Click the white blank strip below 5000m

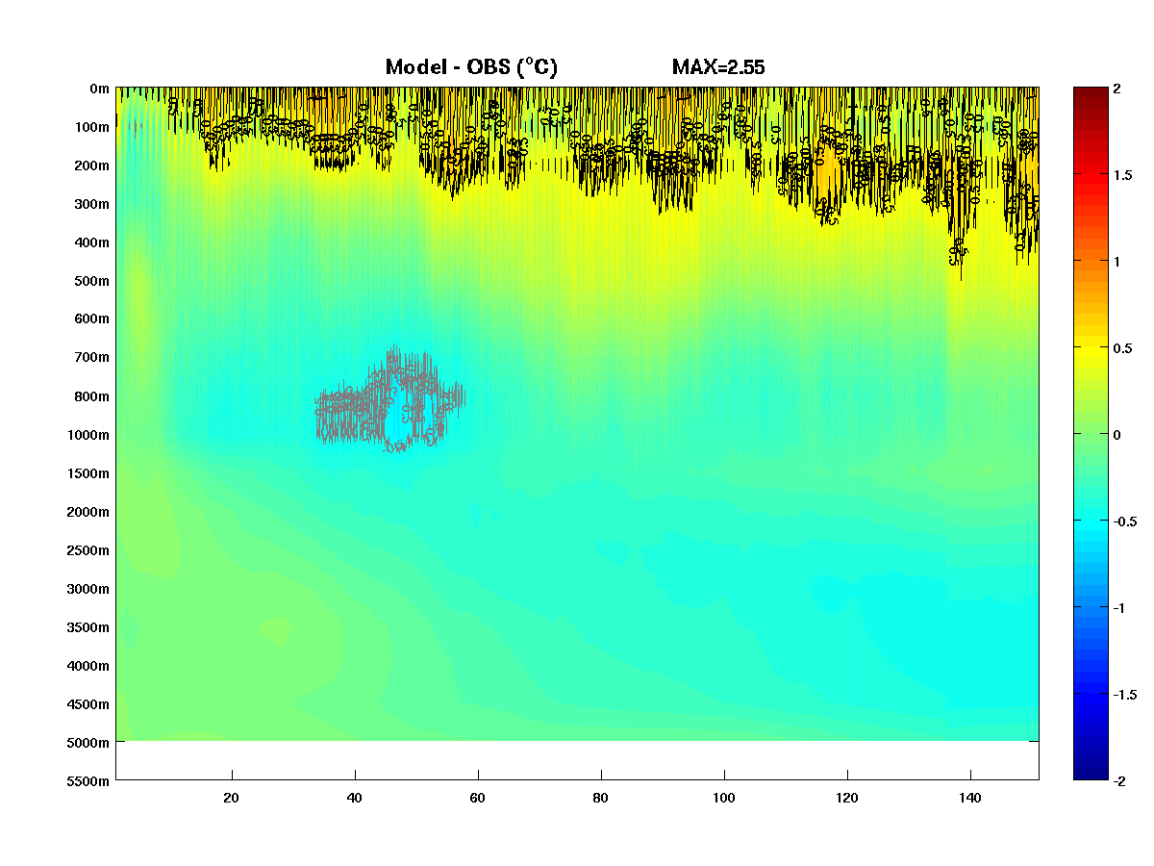[x=577, y=760]
